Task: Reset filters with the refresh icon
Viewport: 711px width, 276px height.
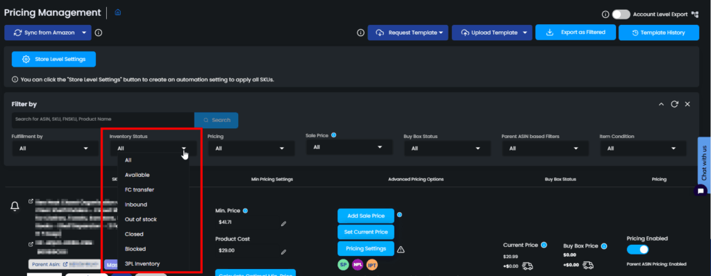Action: pyautogui.click(x=675, y=104)
